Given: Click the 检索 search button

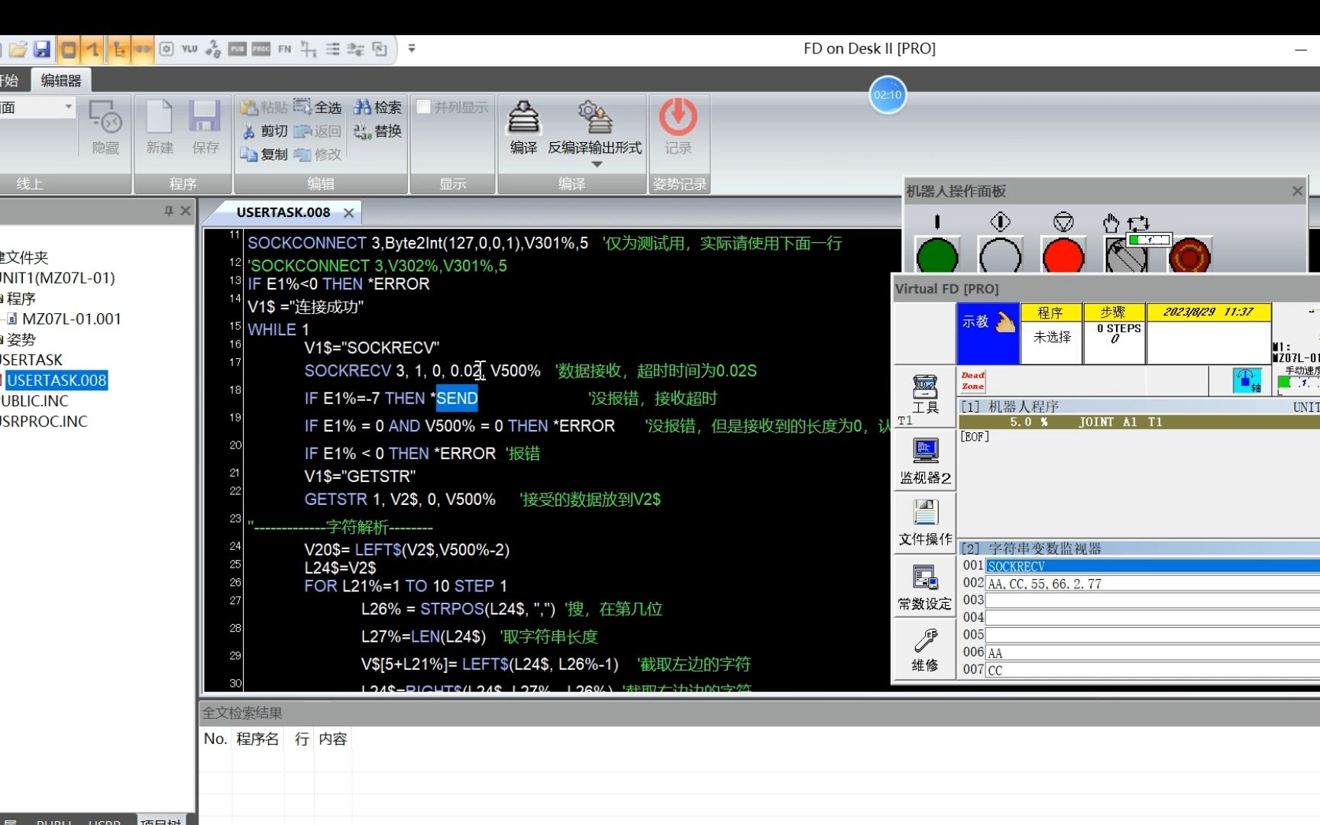Looking at the screenshot, I should click(x=377, y=107).
